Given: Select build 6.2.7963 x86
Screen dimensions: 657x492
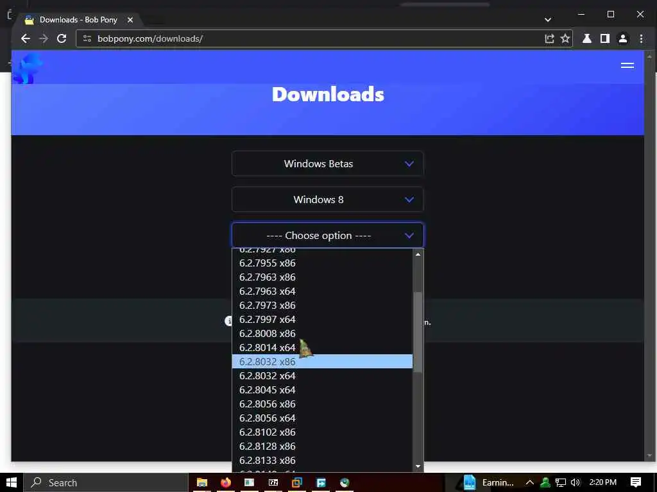Looking at the screenshot, I should (322, 277).
